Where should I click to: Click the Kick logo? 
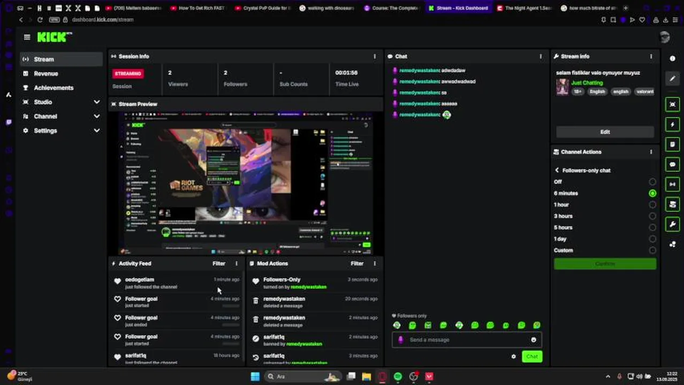[x=54, y=37]
